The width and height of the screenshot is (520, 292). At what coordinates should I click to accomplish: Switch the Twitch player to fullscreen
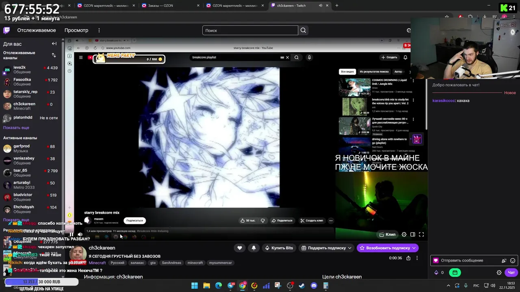coord(421,234)
